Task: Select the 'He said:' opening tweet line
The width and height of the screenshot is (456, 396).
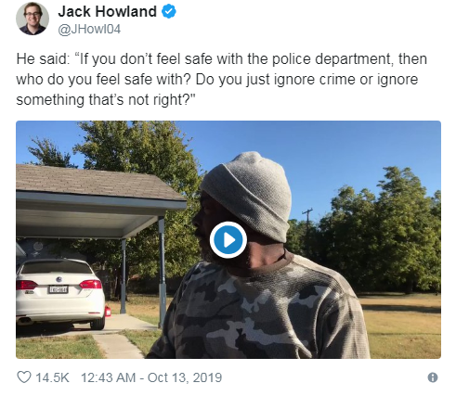Action: tap(44, 58)
